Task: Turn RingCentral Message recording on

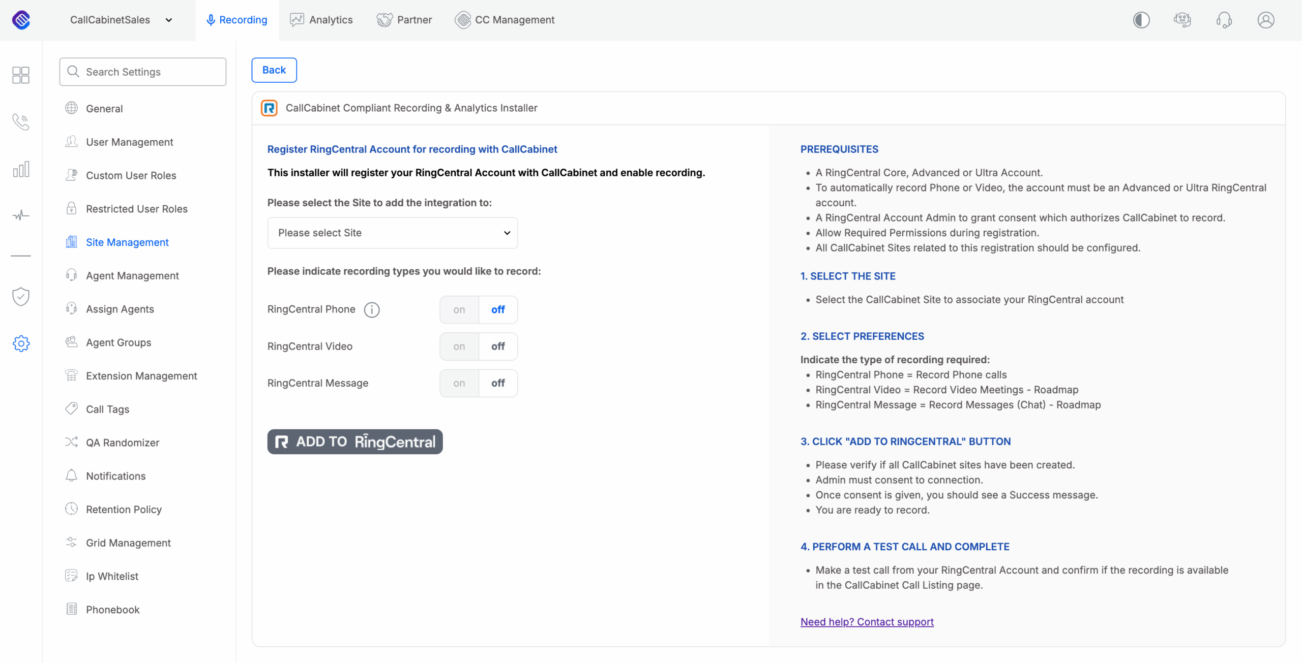Action: point(459,383)
